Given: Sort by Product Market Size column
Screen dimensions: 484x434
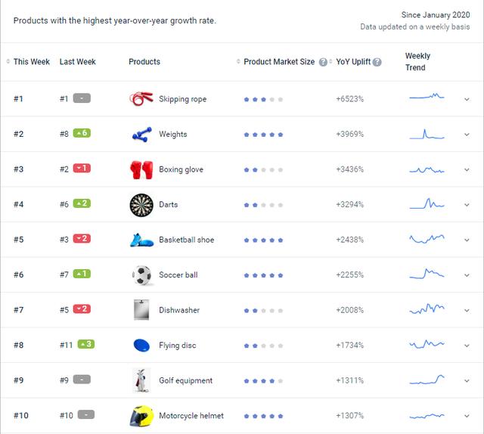Looking at the screenshot, I should coord(238,61).
